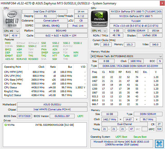Click the RDSEED feature label

click(x=33, y=59)
